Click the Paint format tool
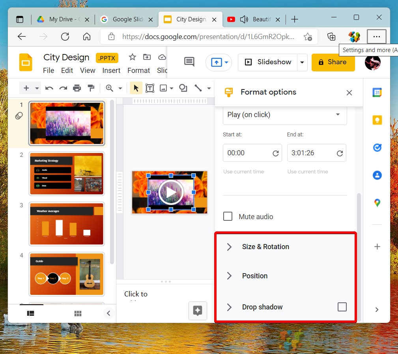This screenshot has height=354, width=398. tap(91, 88)
